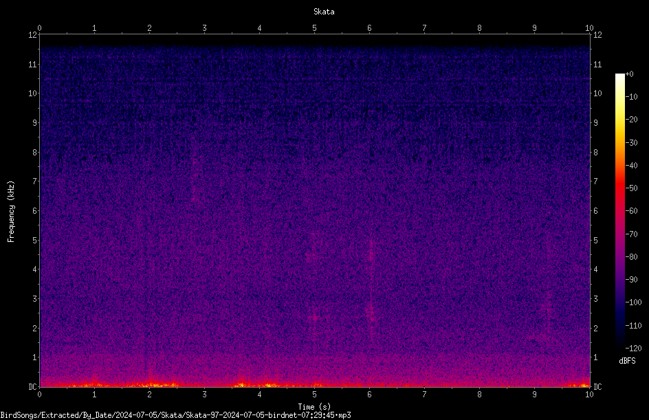Click the '8' tick label on the top time axis
Screen dimensions: 649x420
tap(479, 27)
